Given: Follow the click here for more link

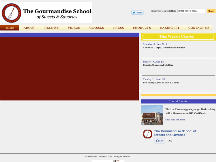Looking at the screenshot, I should 175,120.
